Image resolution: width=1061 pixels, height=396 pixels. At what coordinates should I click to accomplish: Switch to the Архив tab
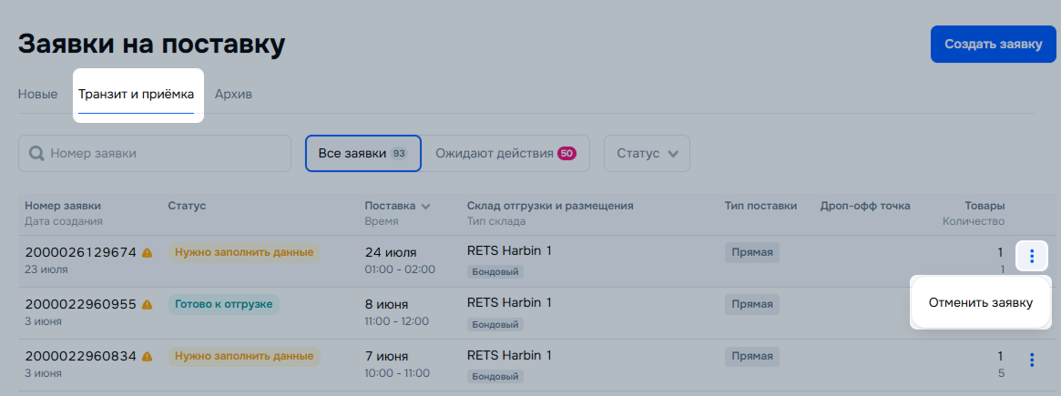233,94
